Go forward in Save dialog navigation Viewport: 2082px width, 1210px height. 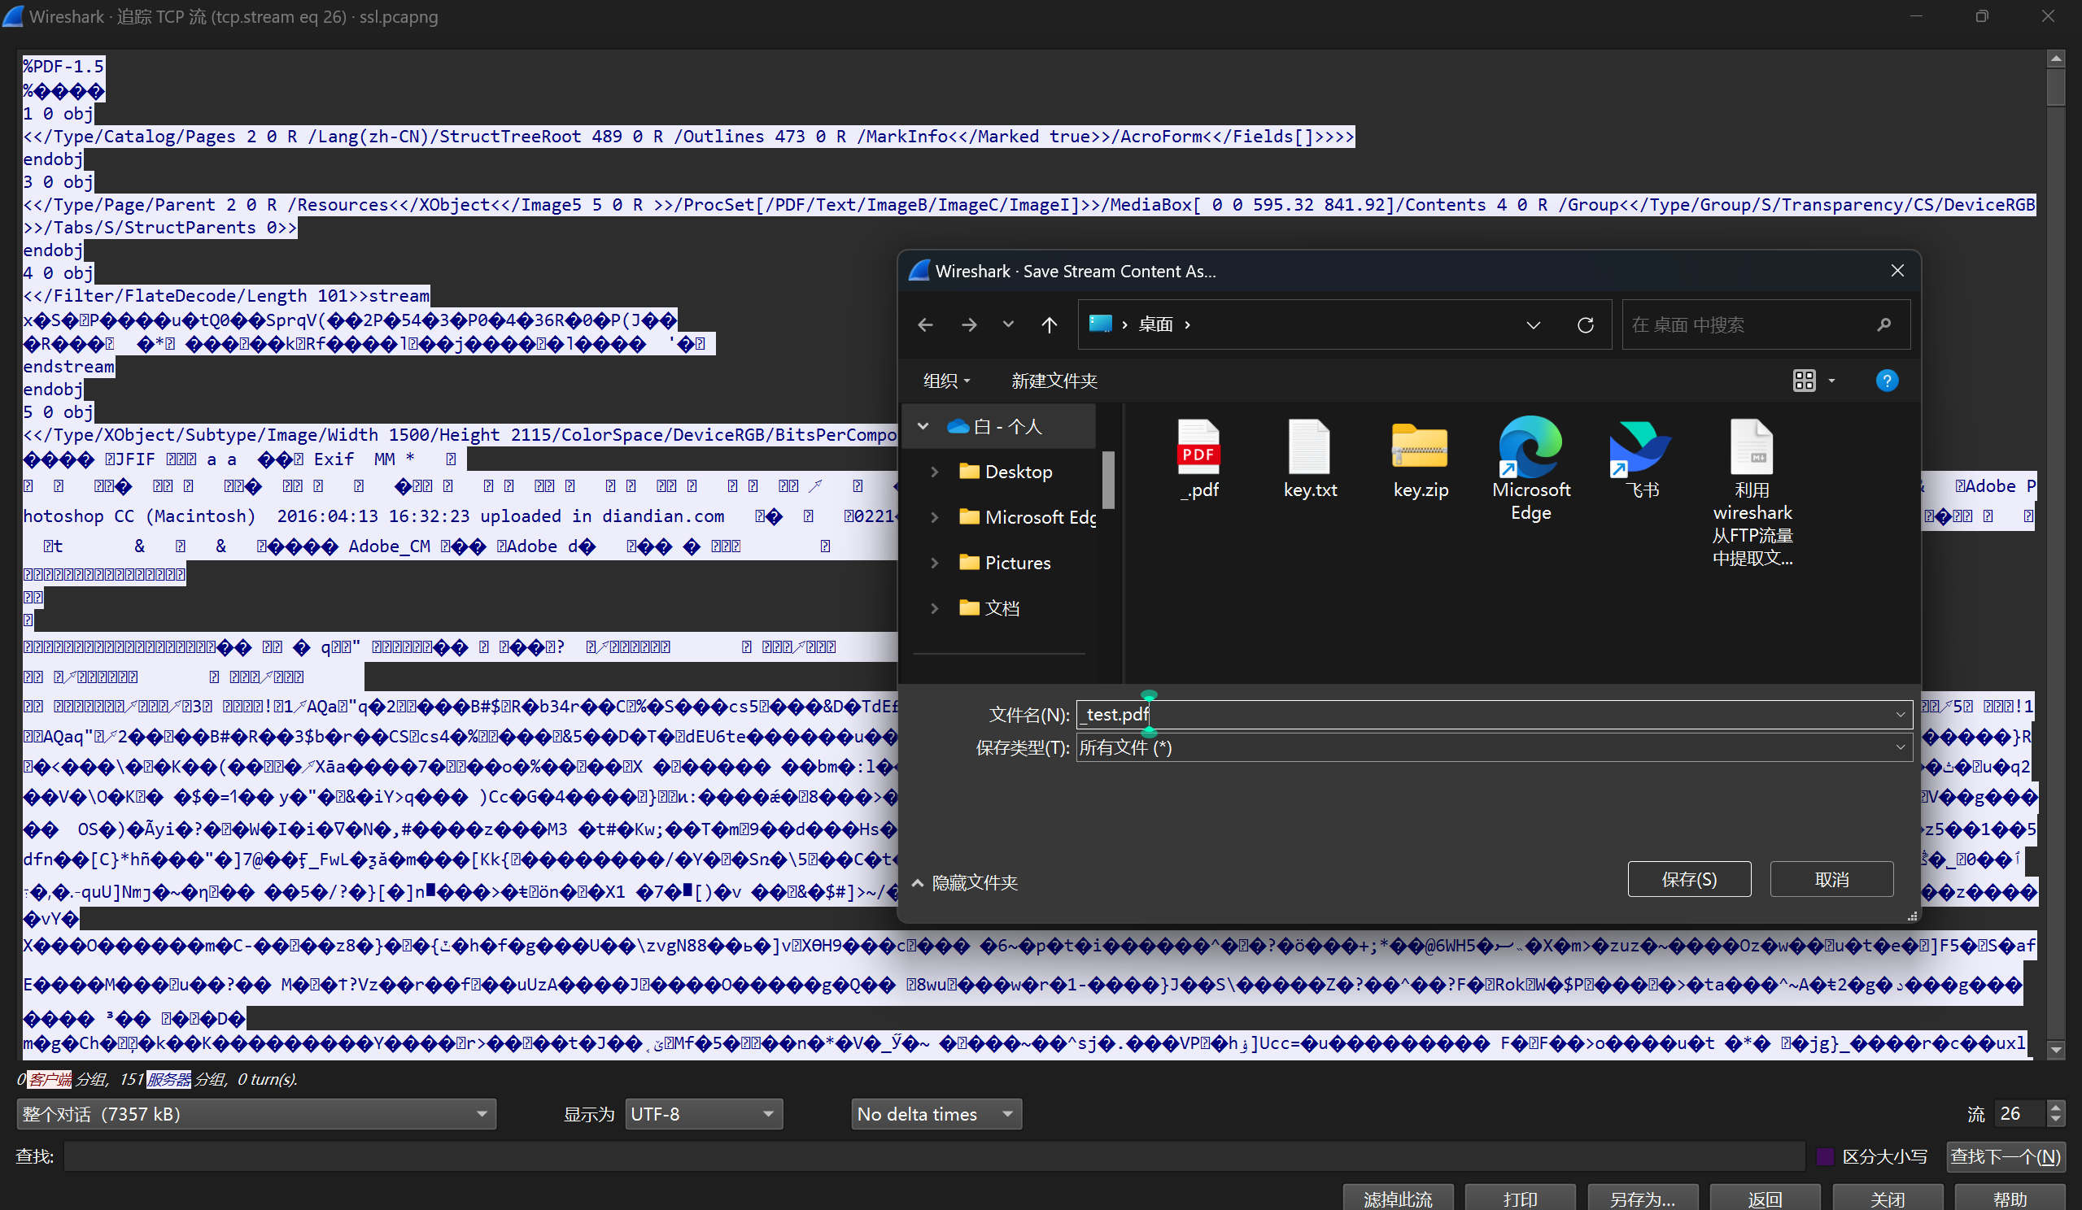(968, 325)
